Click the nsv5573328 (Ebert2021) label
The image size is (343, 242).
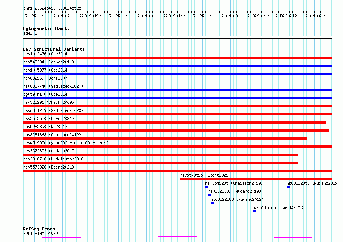click(49, 167)
